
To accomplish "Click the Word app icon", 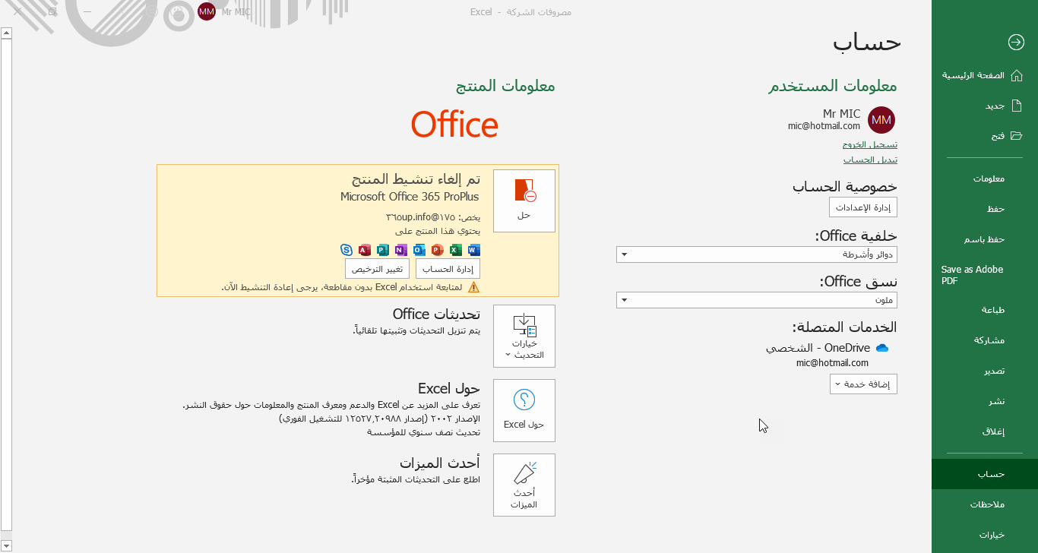I will tap(474, 250).
